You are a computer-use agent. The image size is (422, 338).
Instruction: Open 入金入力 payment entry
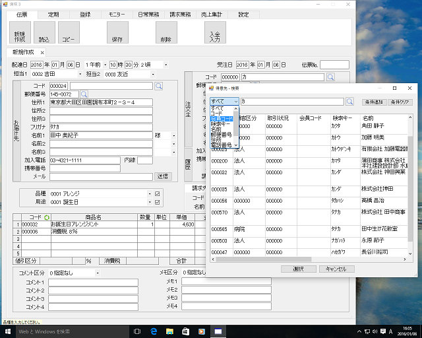pyautogui.click(x=215, y=32)
